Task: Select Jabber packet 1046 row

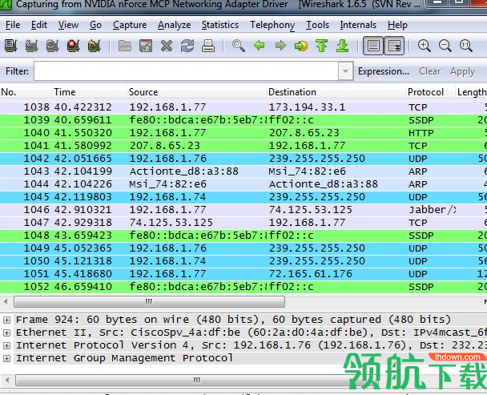Action: coord(243,210)
